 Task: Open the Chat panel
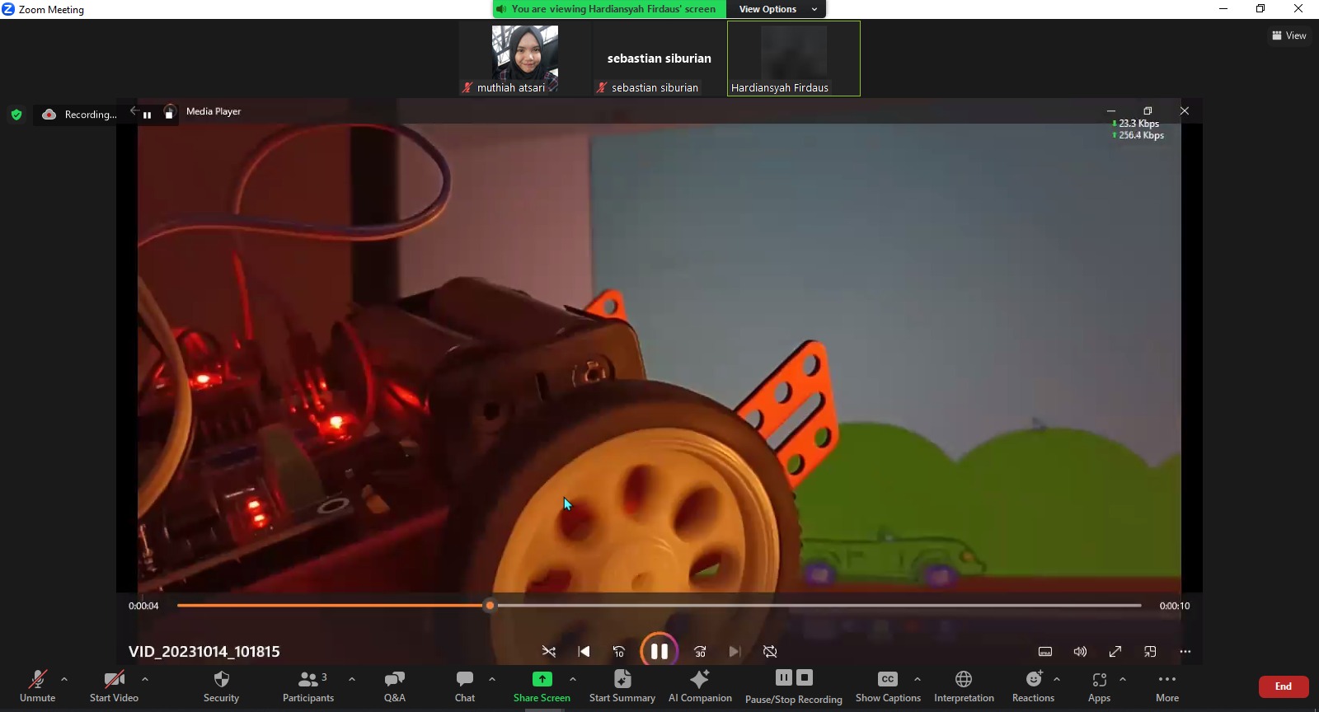click(x=465, y=686)
